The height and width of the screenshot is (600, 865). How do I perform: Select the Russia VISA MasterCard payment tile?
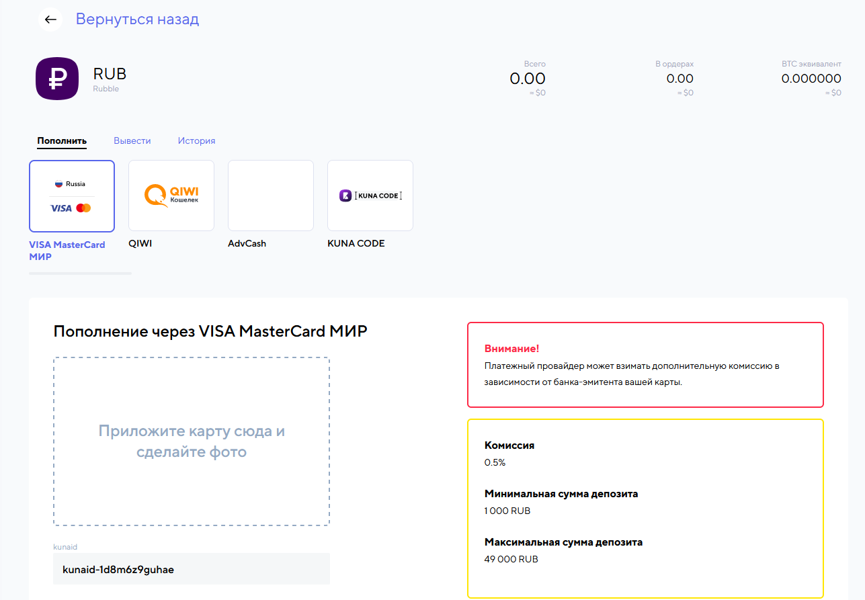click(72, 196)
